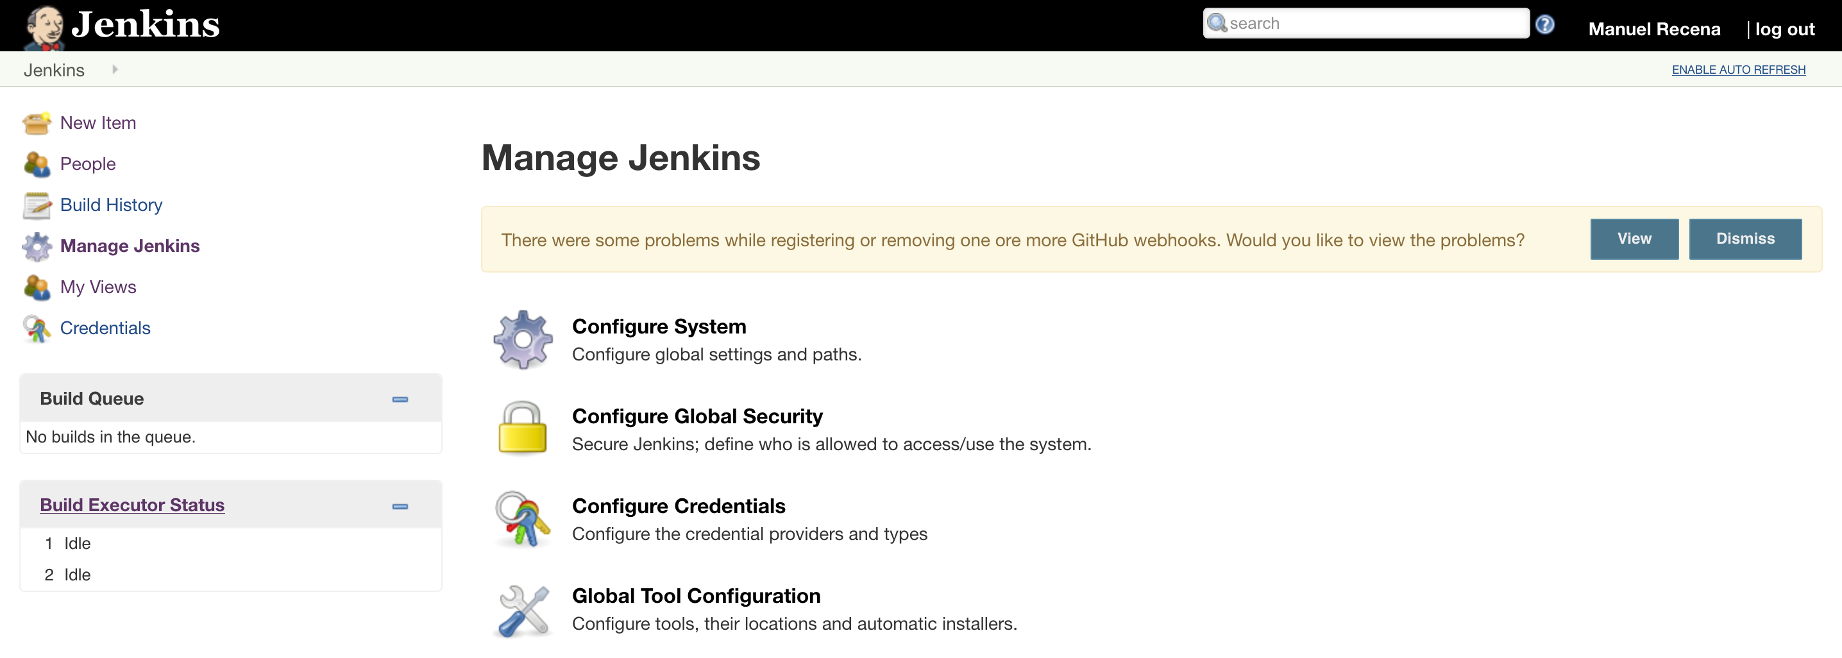Click the New Item box icon
The height and width of the screenshot is (658, 1842).
click(x=37, y=123)
